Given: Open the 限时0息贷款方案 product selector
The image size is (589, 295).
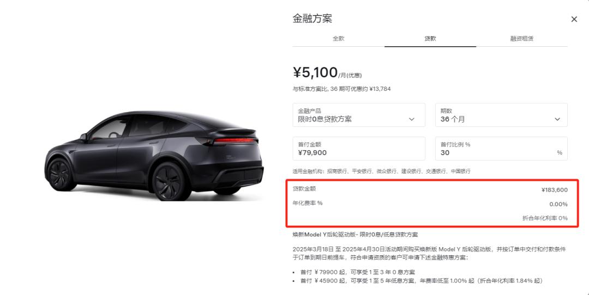Looking at the screenshot, I should coord(359,115).
